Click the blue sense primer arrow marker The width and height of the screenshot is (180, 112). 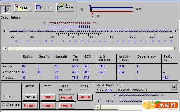point(90,5)
